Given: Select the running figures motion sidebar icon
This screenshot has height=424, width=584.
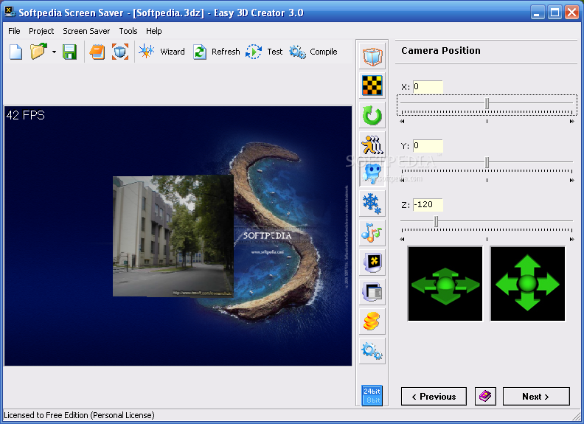Looking at the screenshot, I should 372,145.
